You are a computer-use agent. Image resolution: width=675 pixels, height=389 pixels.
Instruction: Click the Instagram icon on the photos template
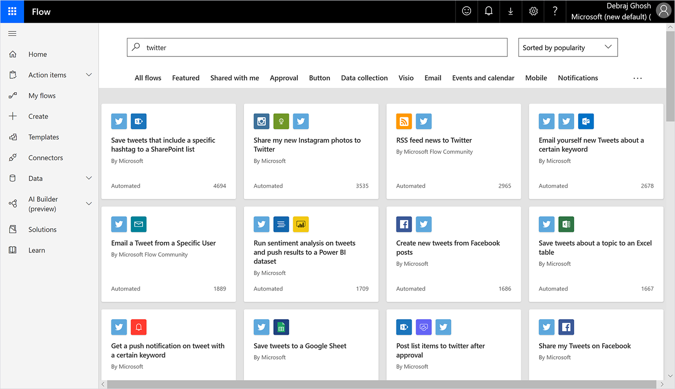point(261,121)
